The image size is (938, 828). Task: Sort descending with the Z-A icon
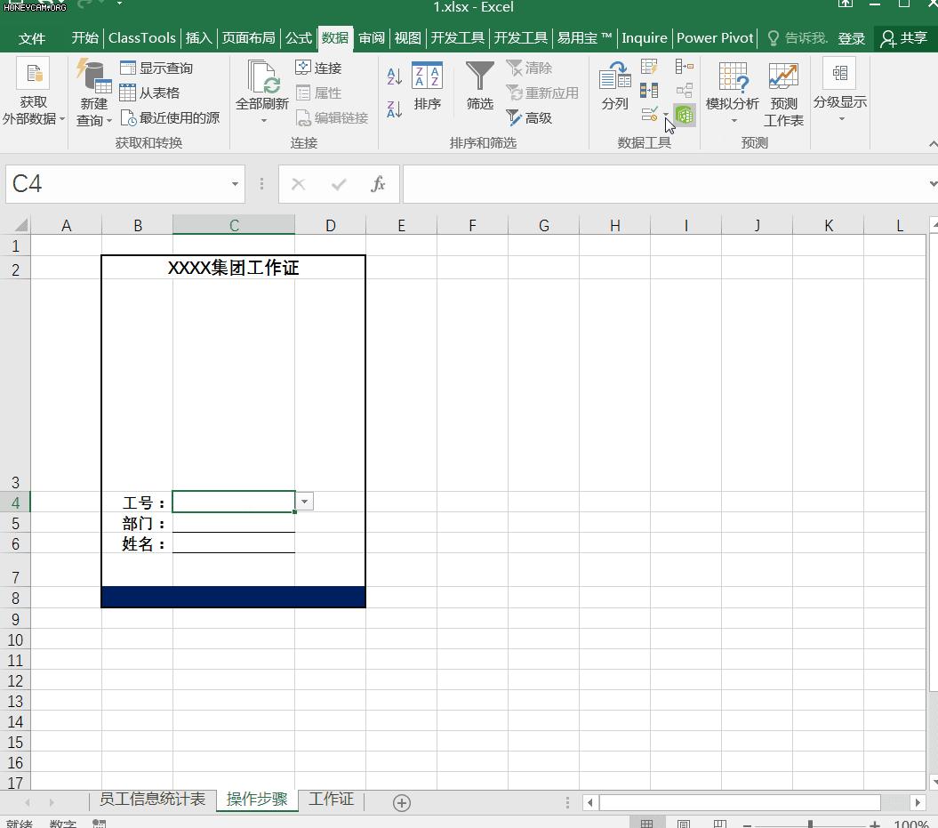point(394,109)
